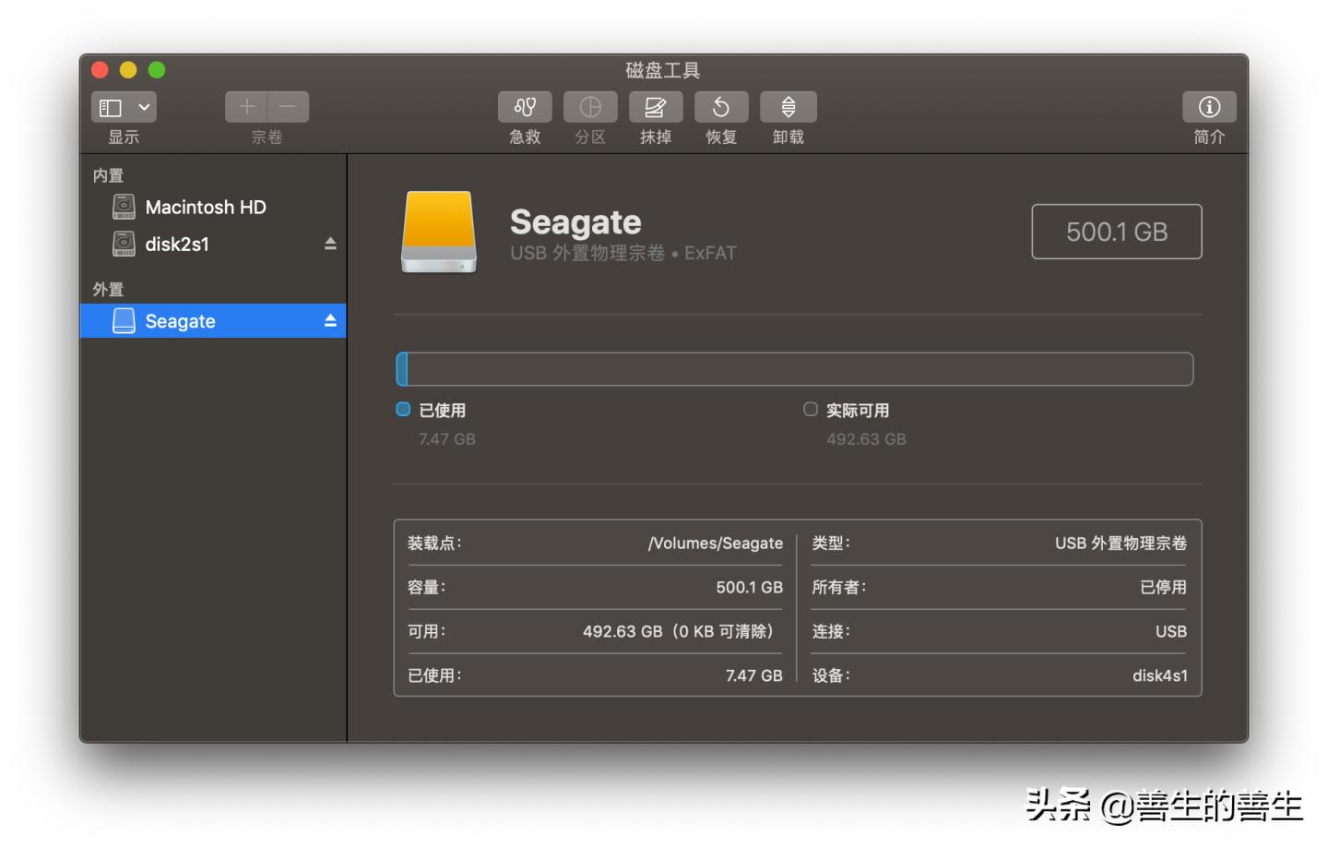Click the Seagate external drive sidebar icon
This screenshot has width=1328, height=848.
tap(124, 321)
